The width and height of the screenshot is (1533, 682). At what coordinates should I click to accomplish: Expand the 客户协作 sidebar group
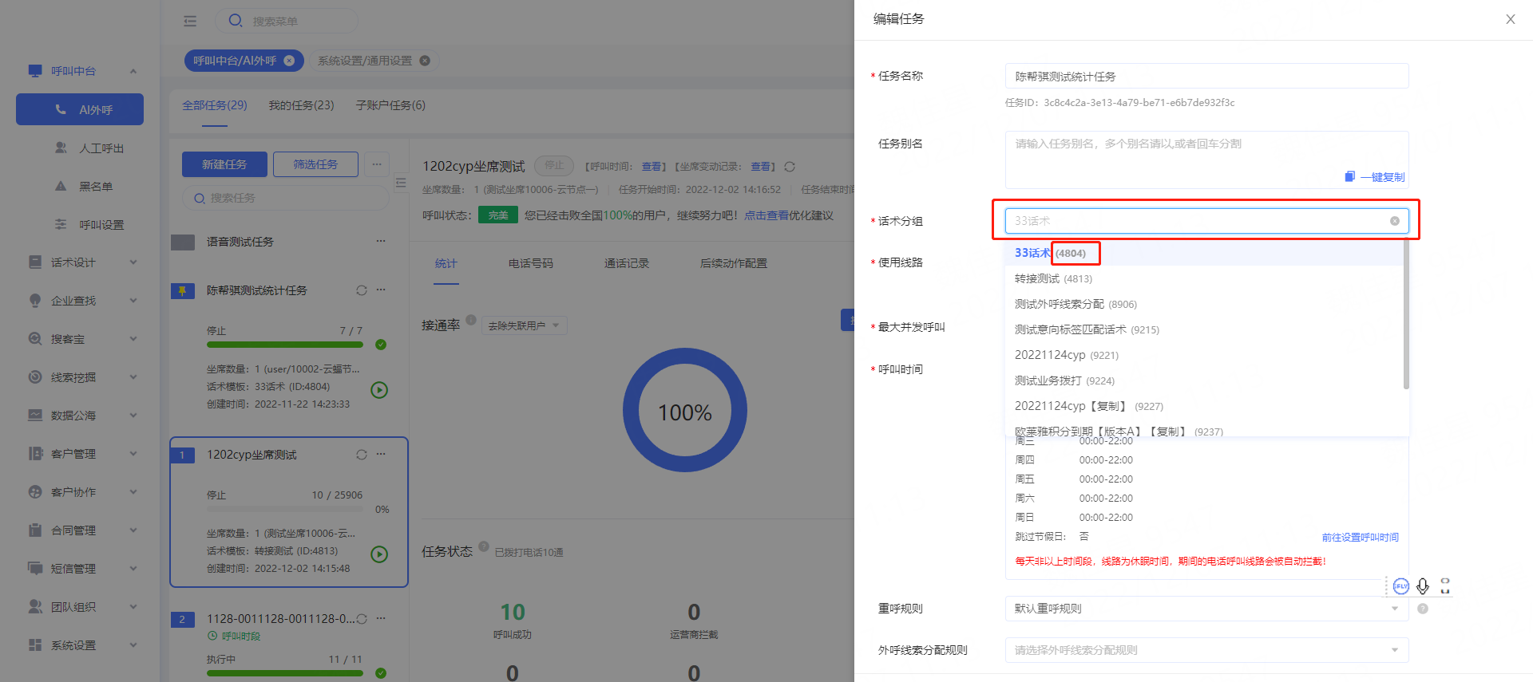click(133, 492)
